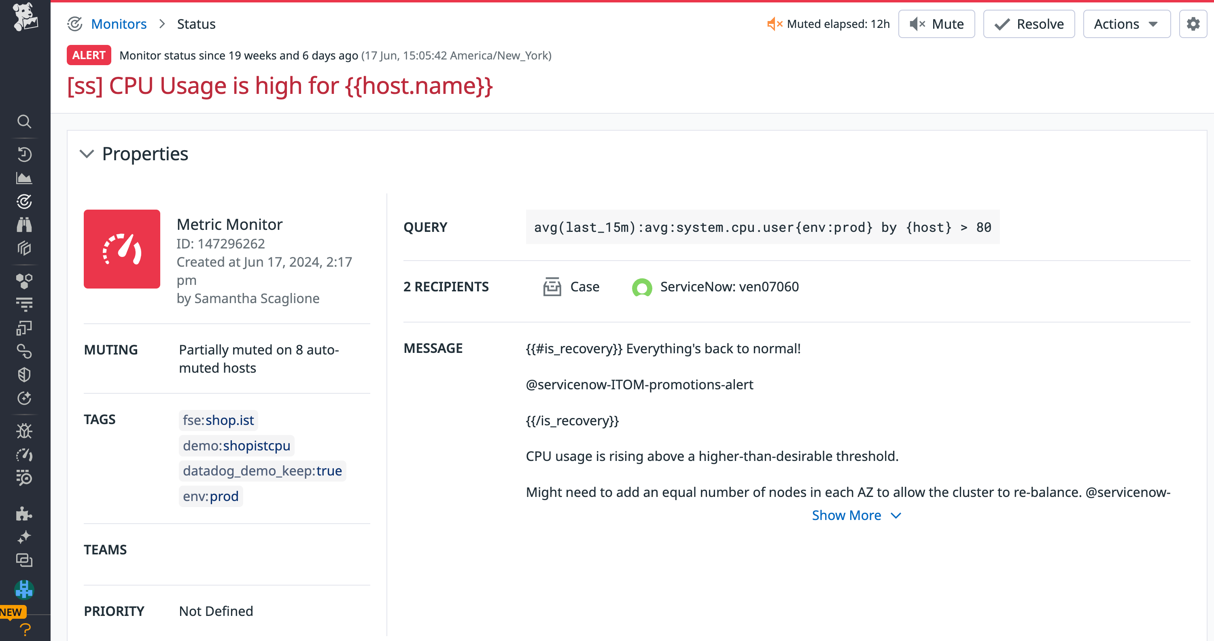The image size is (1214, 641).
Task: Collapse the Properties section
Action: coord(87,154)
